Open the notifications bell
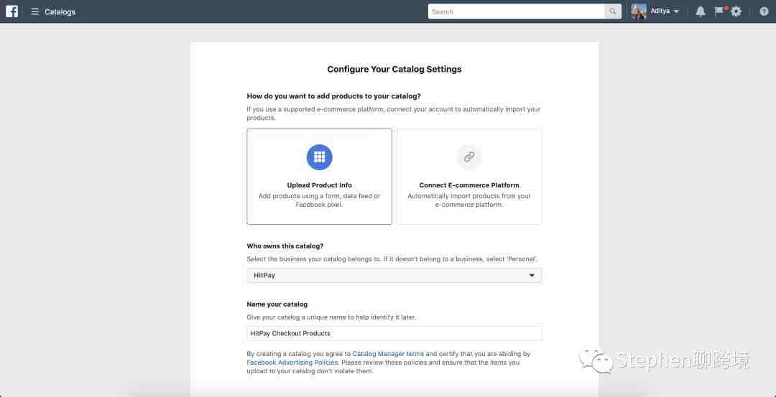Image resolution: width=776 pixels, height=397 pixels. pos(701,11)
